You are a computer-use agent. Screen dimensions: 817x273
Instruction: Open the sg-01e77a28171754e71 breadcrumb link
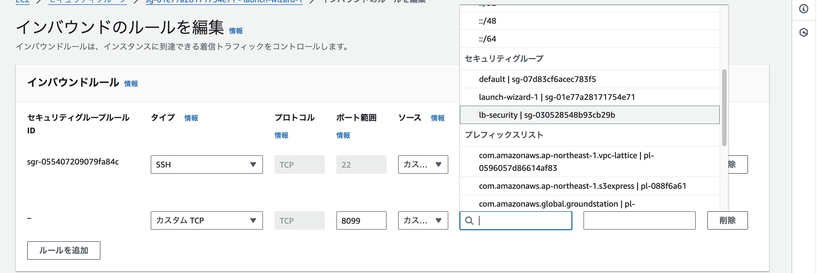pyautogui.click(x=224, y=1)
